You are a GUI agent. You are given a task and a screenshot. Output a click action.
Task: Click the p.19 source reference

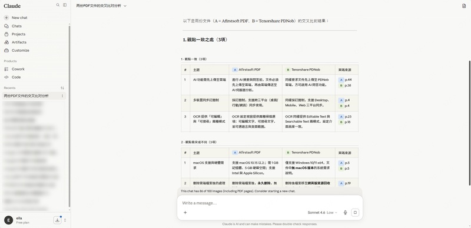click(x=348, y=183)
